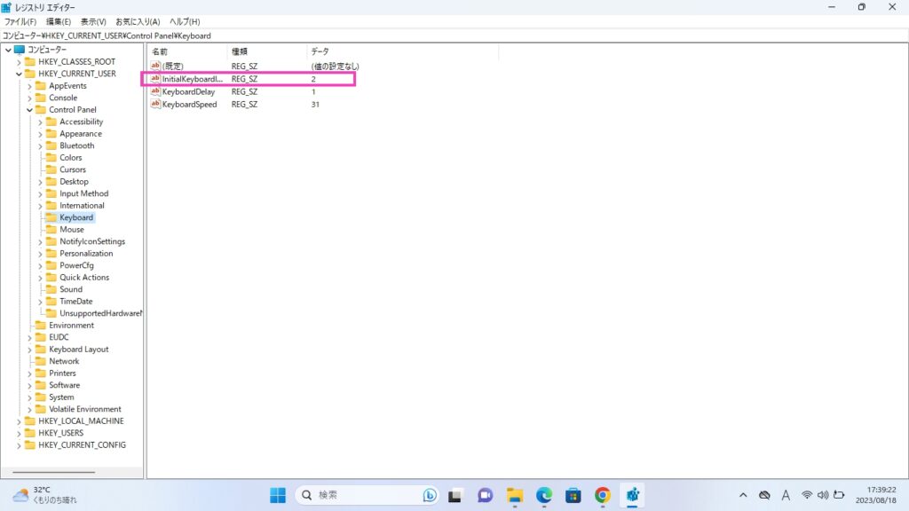Launch Google Chrome from taskbar
Image resolution: width=909 pixels, height=511 pixels.
[602, 495]
